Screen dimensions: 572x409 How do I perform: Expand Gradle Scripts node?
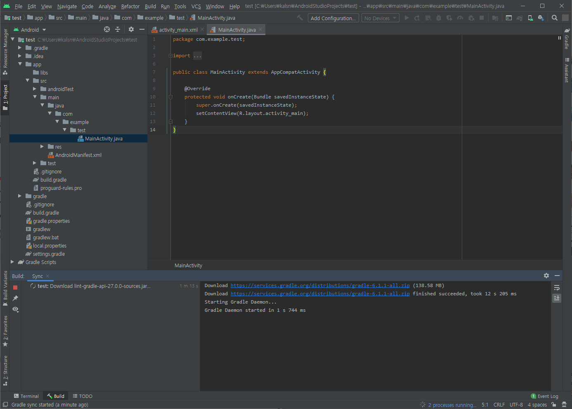point(12,262)
